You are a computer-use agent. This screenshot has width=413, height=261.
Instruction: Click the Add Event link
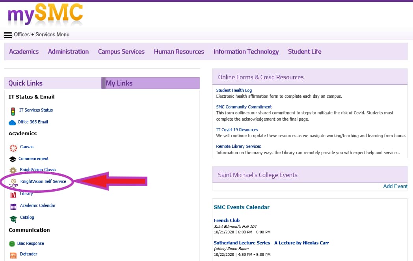395,186
